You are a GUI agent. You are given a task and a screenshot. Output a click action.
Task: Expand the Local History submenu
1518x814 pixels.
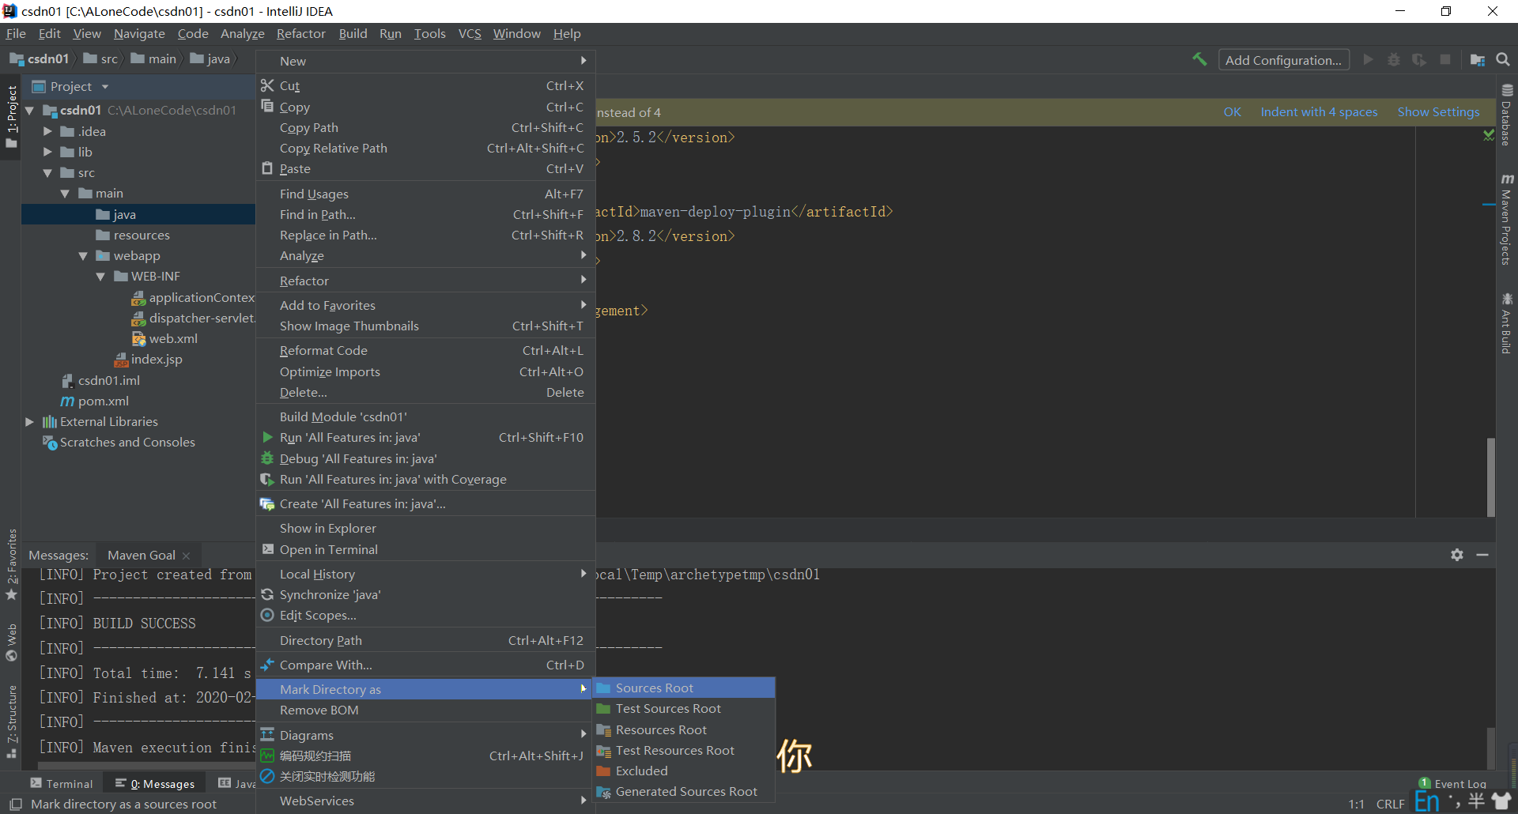(425, 574)
